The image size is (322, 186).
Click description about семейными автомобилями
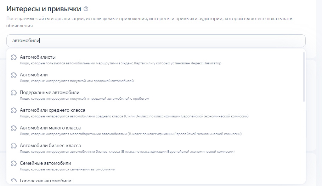click(x=67, y=169)
